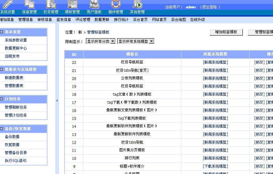
Task: Select 在线升级 in the top menu bar
Action: pyautogui.click(x=197, y=20)
